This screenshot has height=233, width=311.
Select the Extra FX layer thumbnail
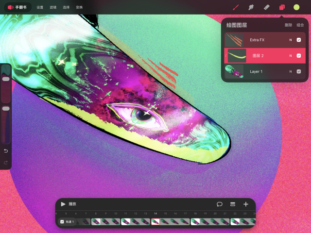(234, 40)
